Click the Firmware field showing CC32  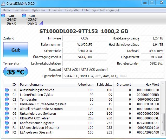[85, 38]
